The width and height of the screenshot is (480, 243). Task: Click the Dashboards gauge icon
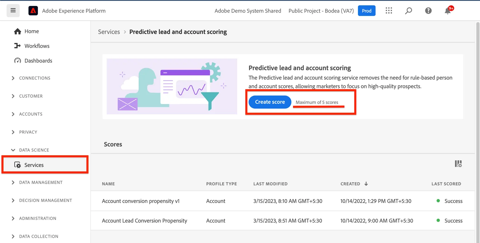(x=17, y=61)
